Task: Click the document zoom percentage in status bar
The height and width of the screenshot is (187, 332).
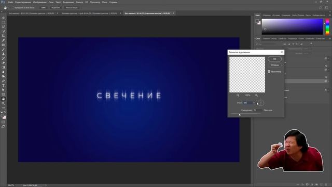Action: pos(11,185)
